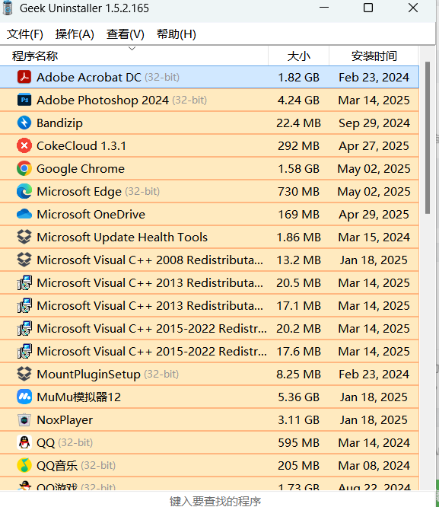Select Adobe Photoshop 2024 program name
Image resolution: width=439 pixels, height=507 pixels.
coord(103,100)
